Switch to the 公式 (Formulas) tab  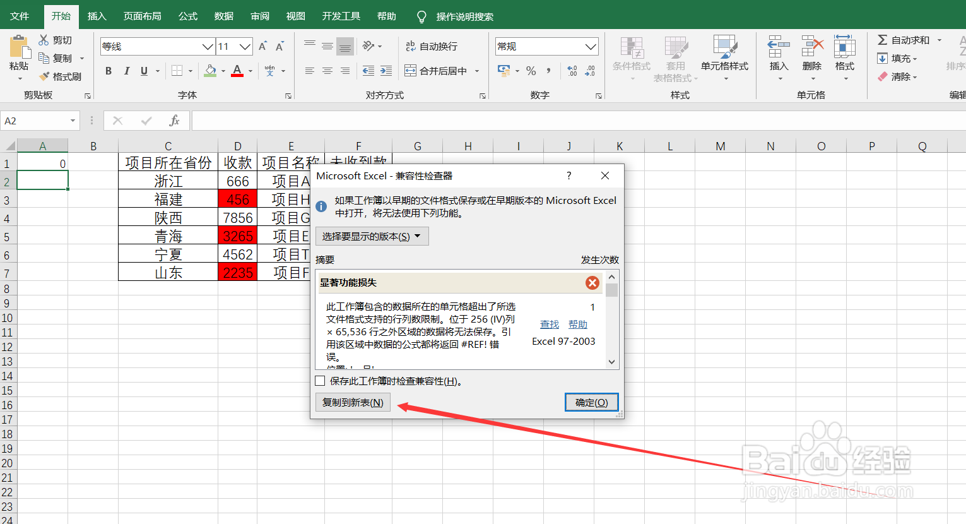pos(187,16)
